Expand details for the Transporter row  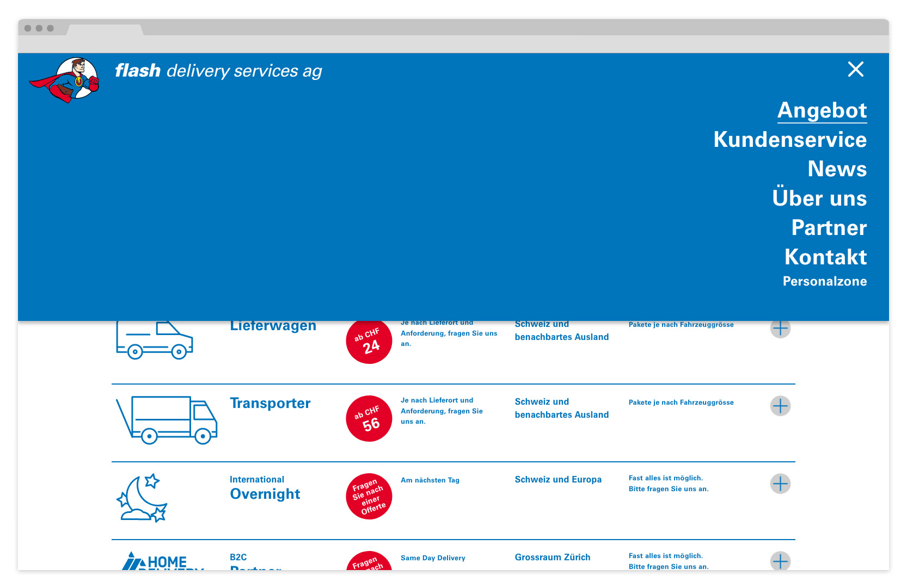pos(781,406)
